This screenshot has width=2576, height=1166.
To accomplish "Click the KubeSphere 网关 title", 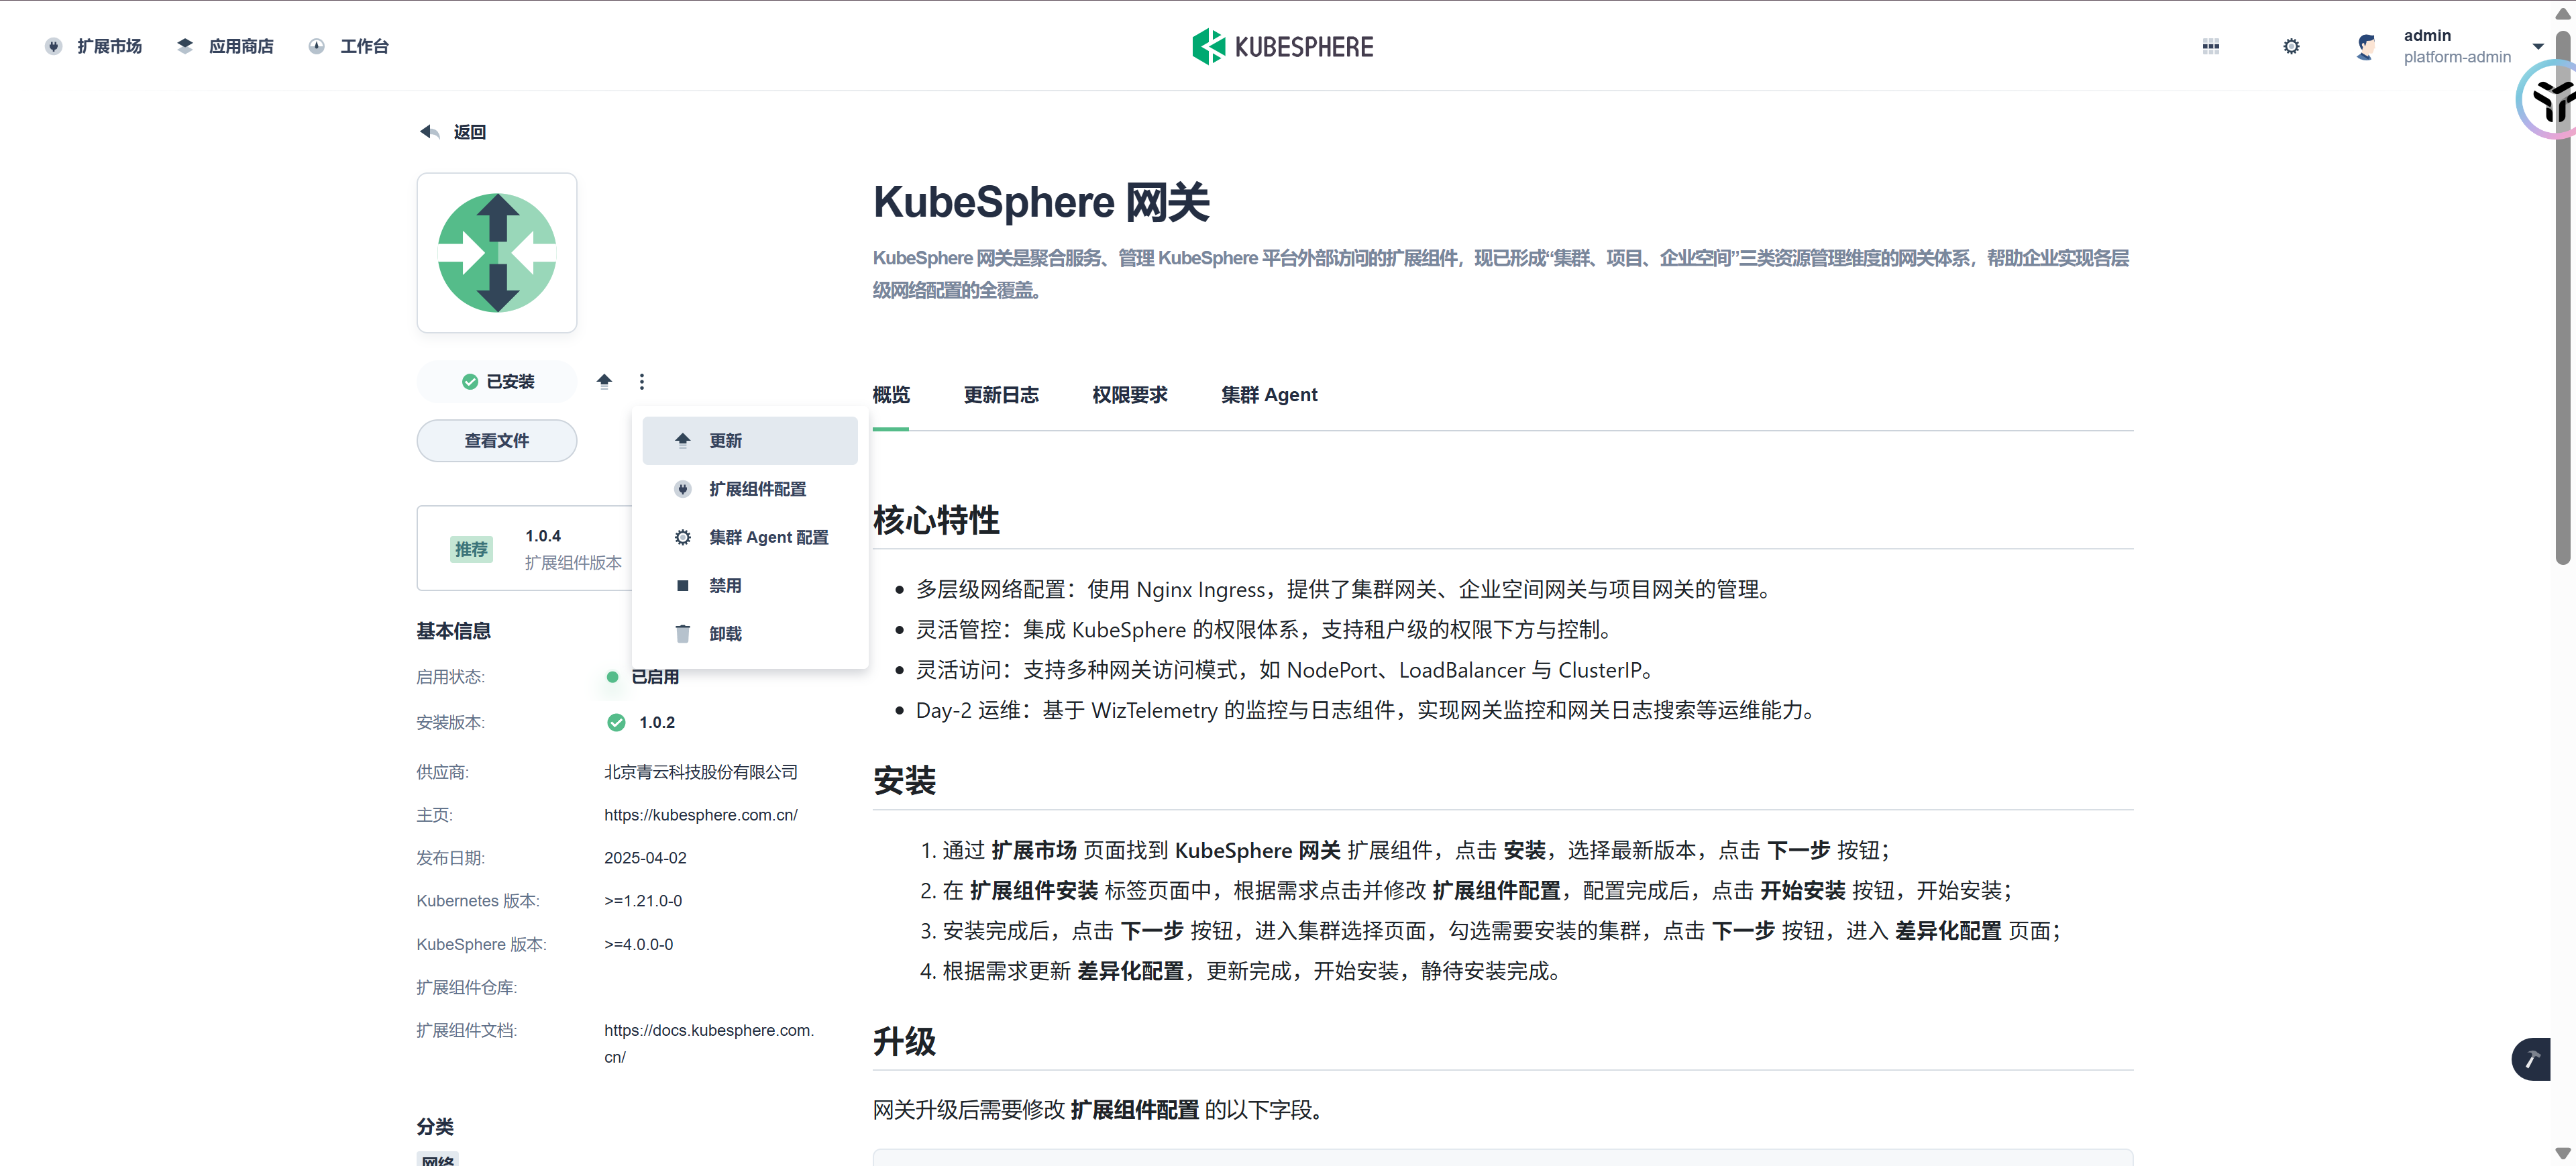I will click(1041, 202).
